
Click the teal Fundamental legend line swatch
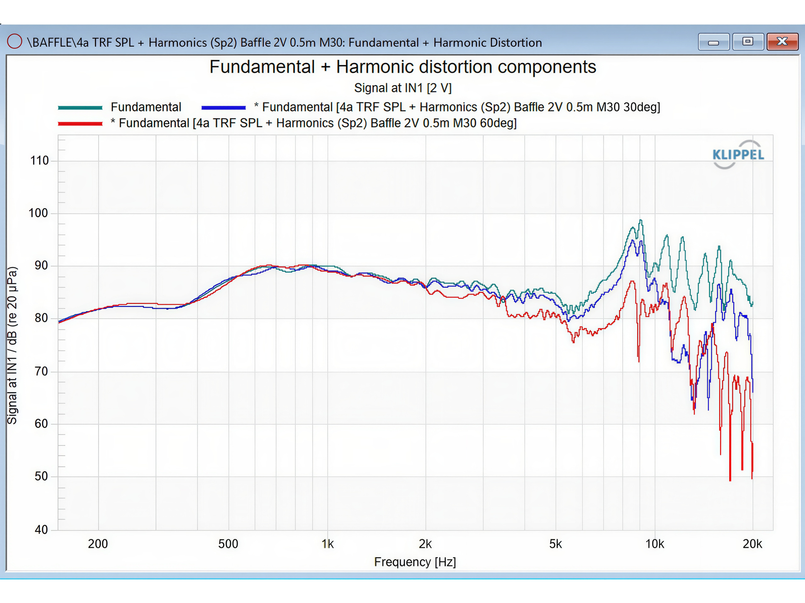click(x=80, y=108)
